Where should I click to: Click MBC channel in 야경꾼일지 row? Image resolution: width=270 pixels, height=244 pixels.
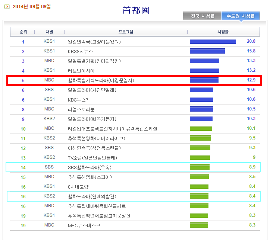click(x=49, y=80)
